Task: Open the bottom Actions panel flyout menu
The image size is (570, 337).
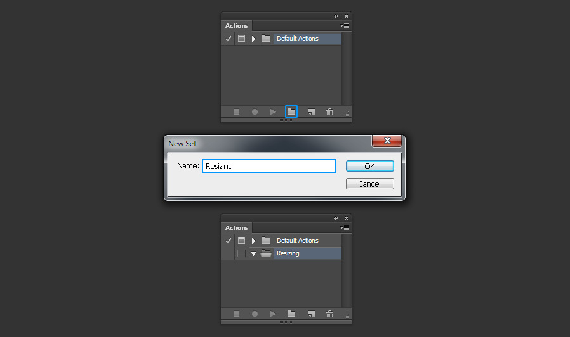Action: 345,227
